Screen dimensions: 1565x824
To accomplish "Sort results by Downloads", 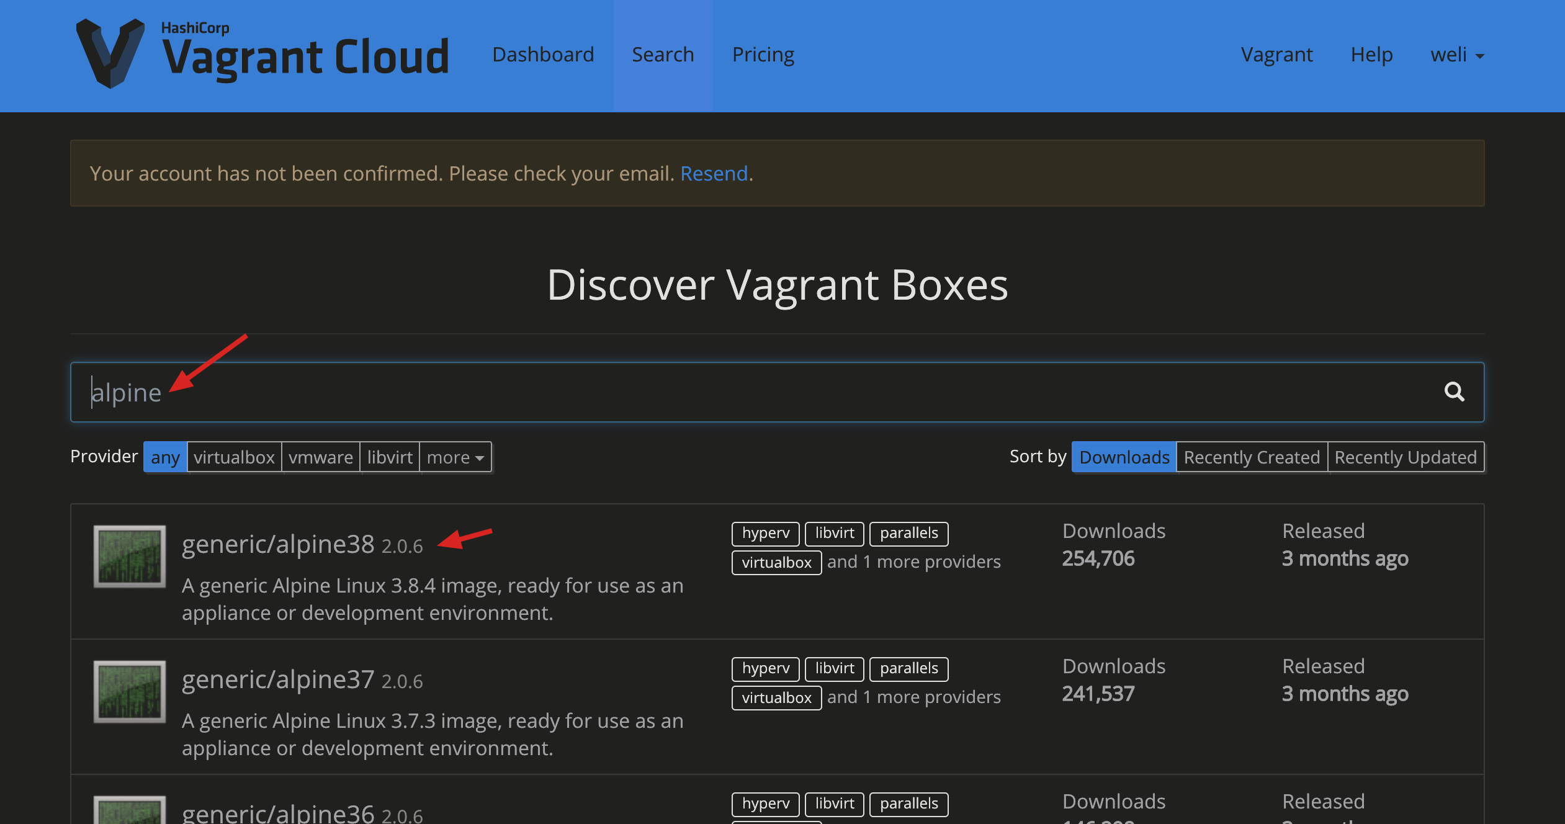I will 1124,457.
